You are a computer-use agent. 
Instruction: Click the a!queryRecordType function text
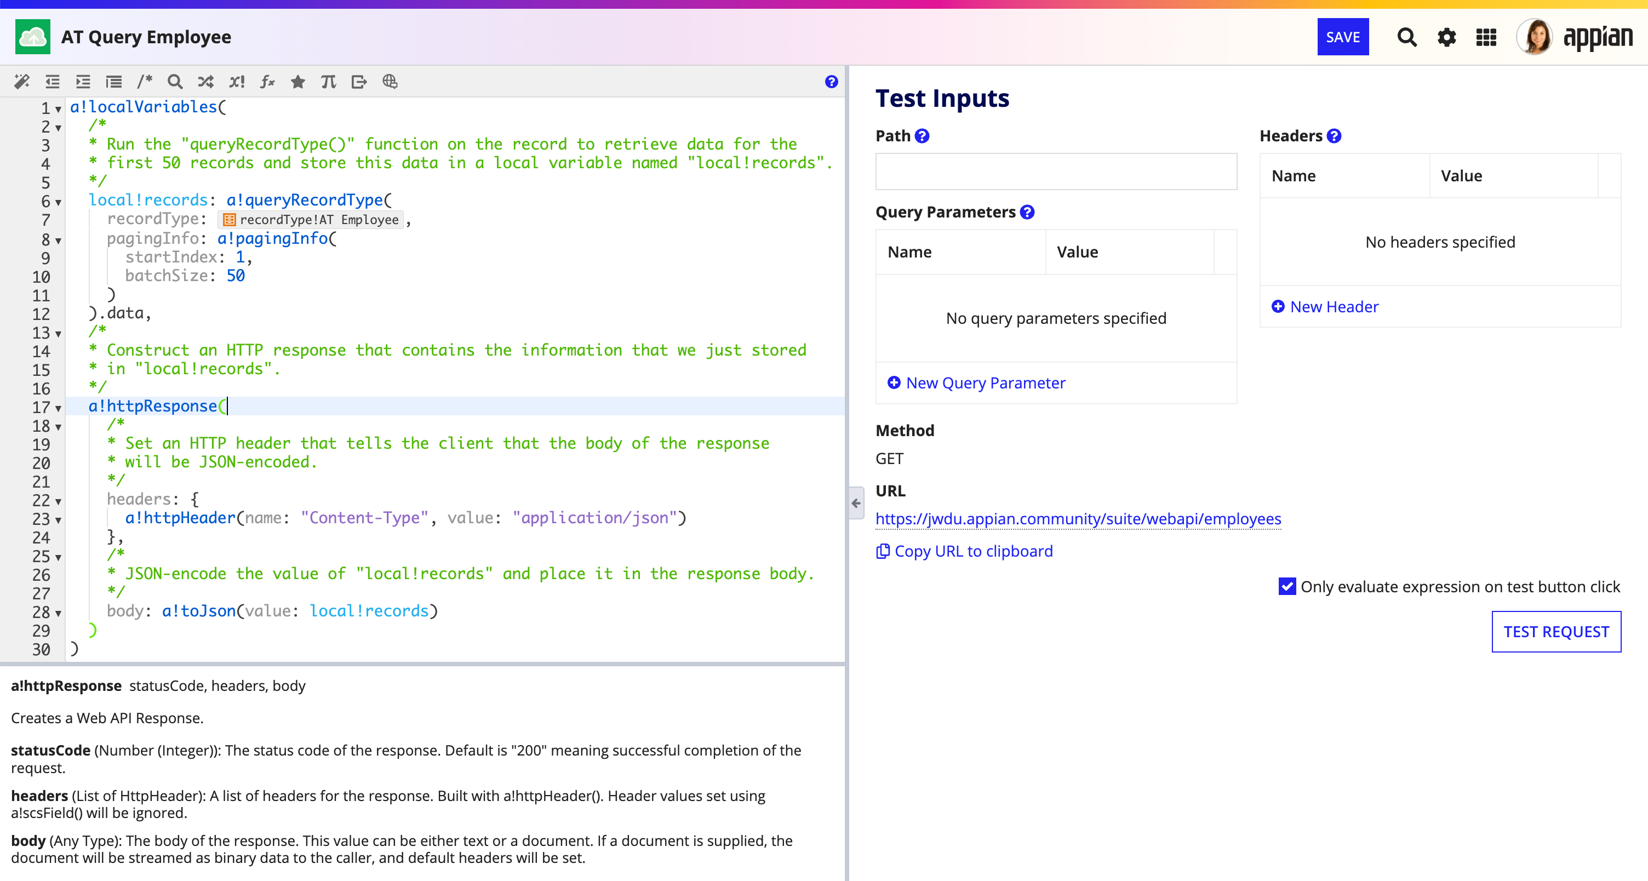[305, 201]
